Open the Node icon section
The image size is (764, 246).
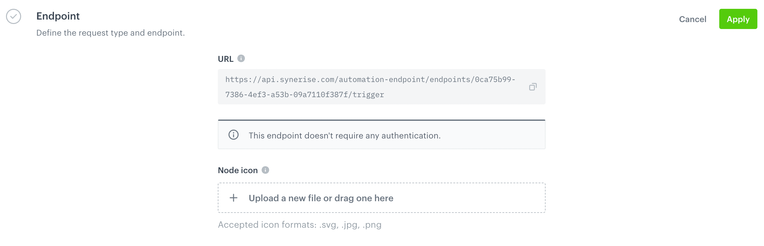(x=238, y=170)
